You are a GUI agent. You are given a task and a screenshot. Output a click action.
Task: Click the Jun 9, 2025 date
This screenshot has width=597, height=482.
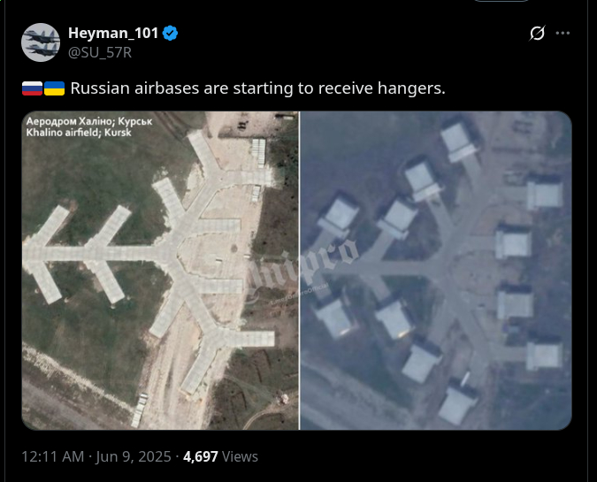134,456
